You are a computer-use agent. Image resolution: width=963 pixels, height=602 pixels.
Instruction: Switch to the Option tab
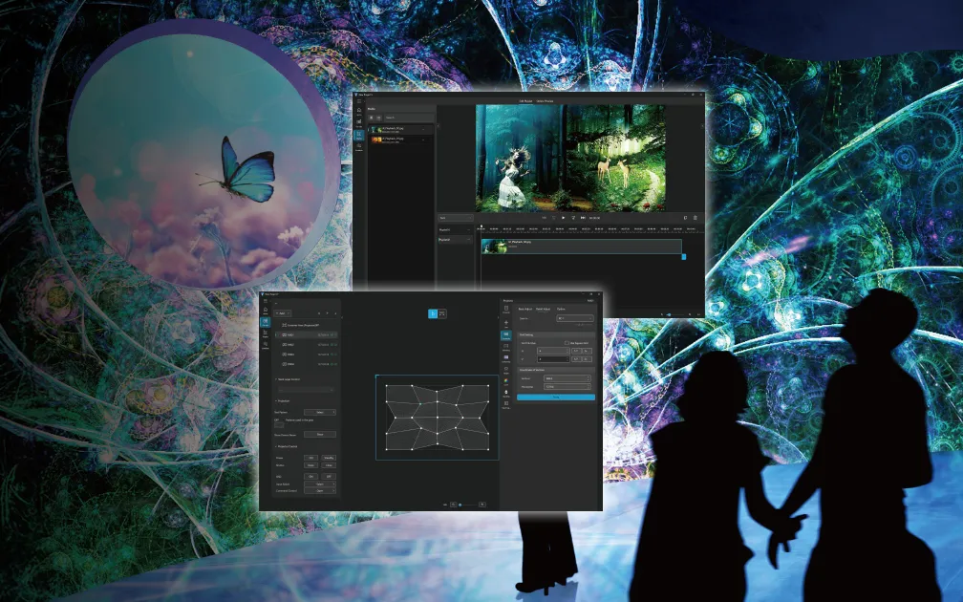coord(562,309)
